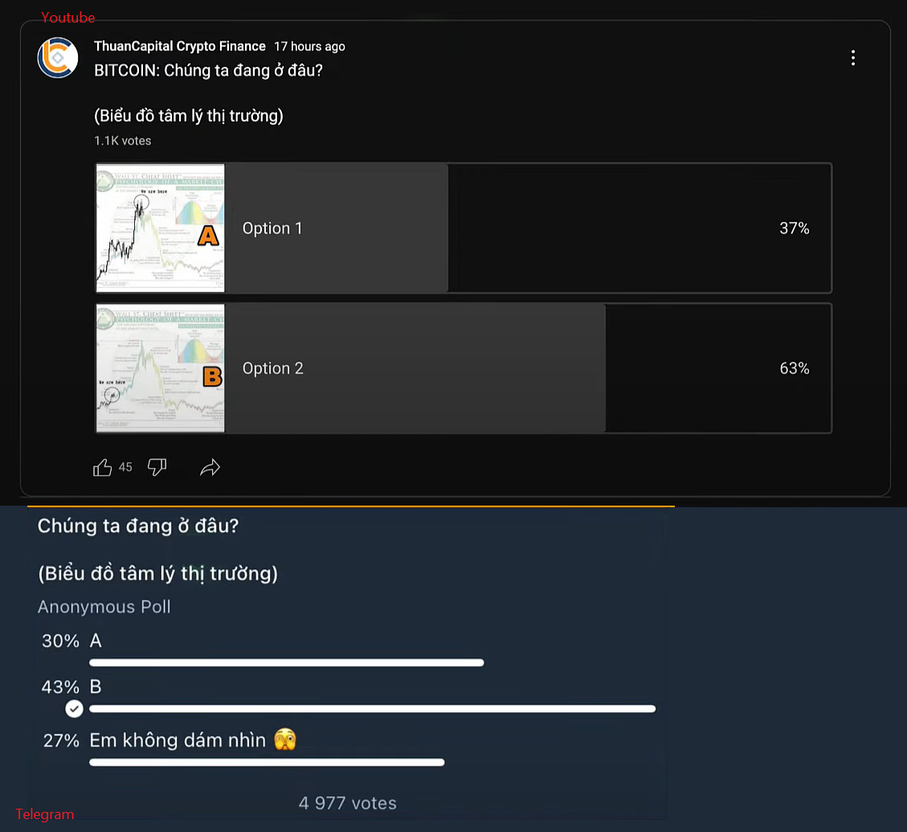This screenshot has height=832, width=907.
Task: Click the scared face emoji in third option
Action: [284, 740]
